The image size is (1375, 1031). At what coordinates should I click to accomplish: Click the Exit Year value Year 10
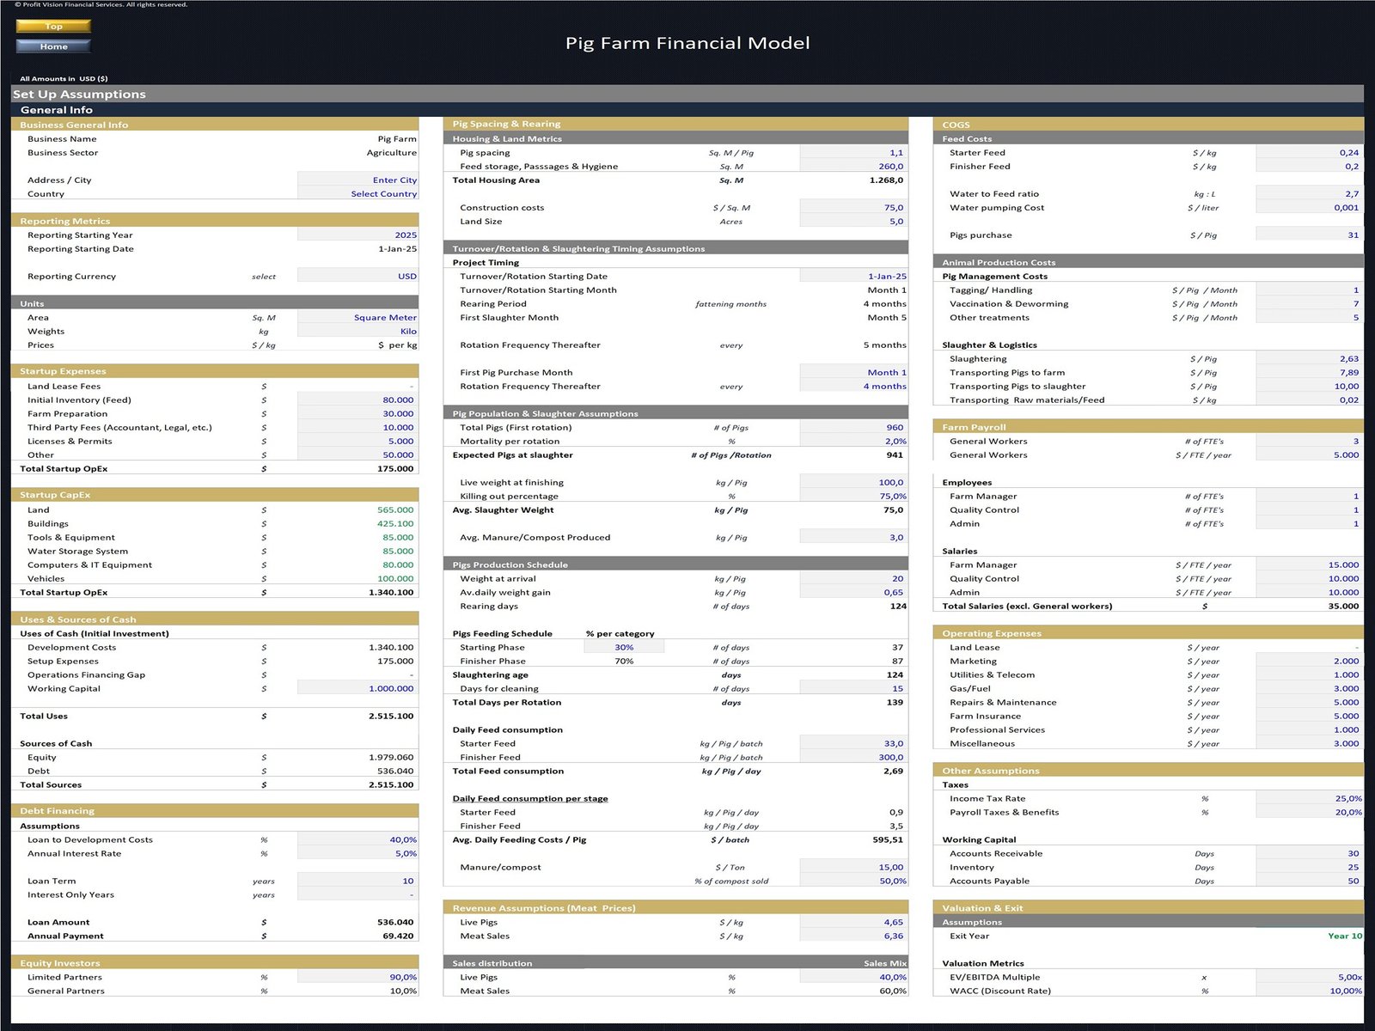pos(1308,936)
